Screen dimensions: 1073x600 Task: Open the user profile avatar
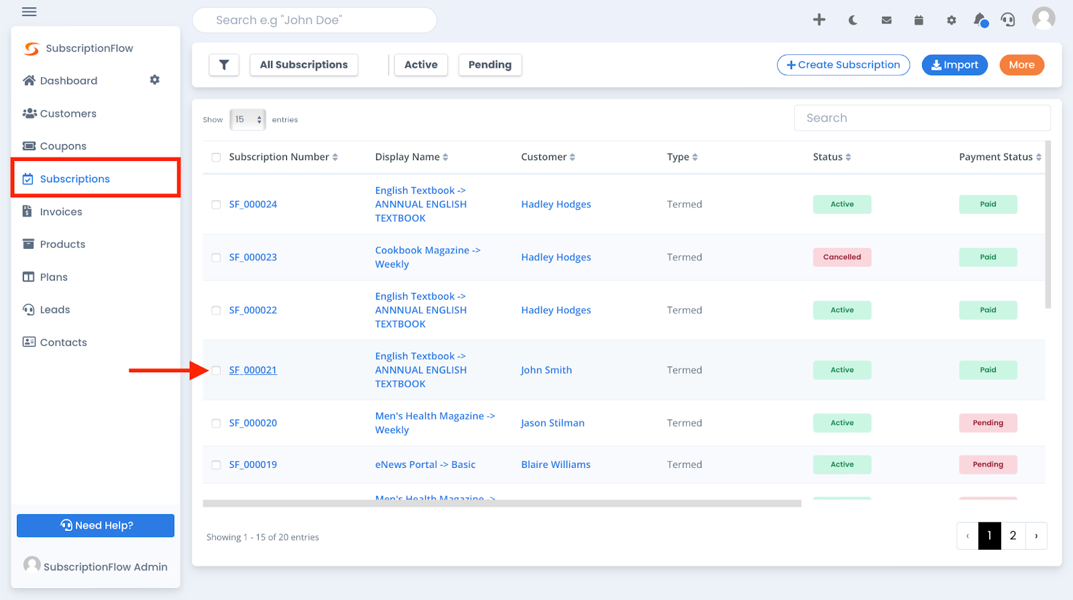[x=1043, y=19]
